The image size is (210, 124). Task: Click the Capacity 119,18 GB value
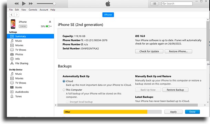(x=80, y=36)
